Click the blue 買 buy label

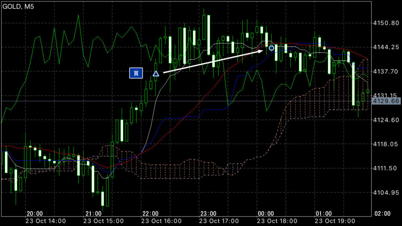(136, 73)
